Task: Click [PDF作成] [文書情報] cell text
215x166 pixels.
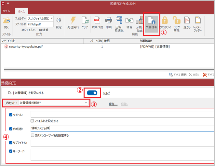Action: [x=155, y=47]
